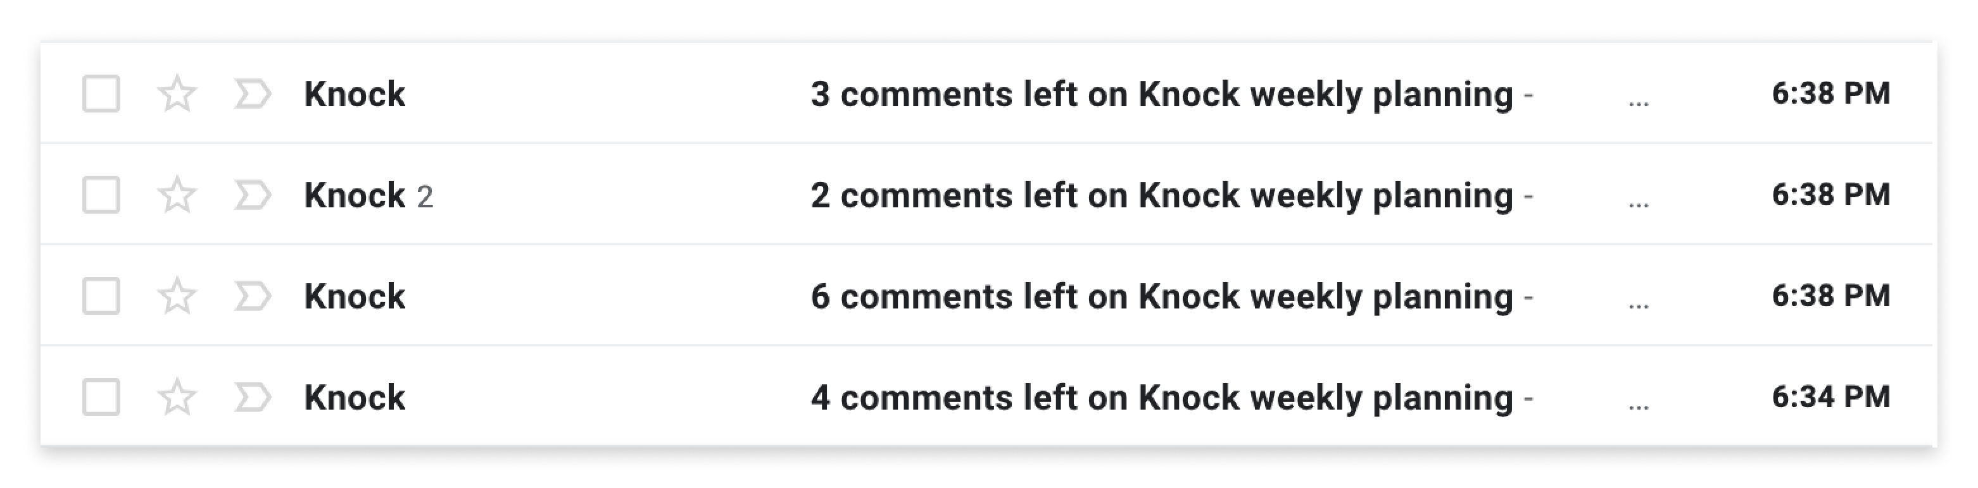The height and width of the screenshot is (488, 1978).
Task: Star the email with 6 comments
Action: [x=178, y=295]
